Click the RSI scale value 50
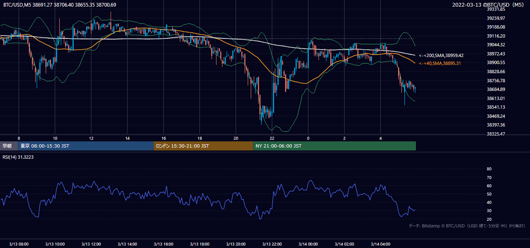 click(489, 194)
